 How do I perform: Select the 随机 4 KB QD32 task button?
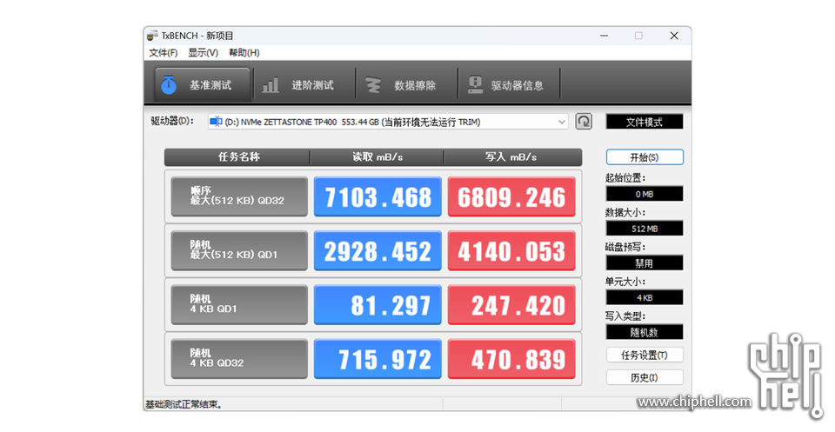[x=239, y=358]
